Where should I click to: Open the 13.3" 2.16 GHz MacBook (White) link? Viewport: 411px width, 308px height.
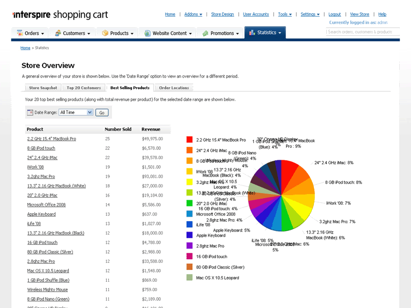[x=57, y=186]
